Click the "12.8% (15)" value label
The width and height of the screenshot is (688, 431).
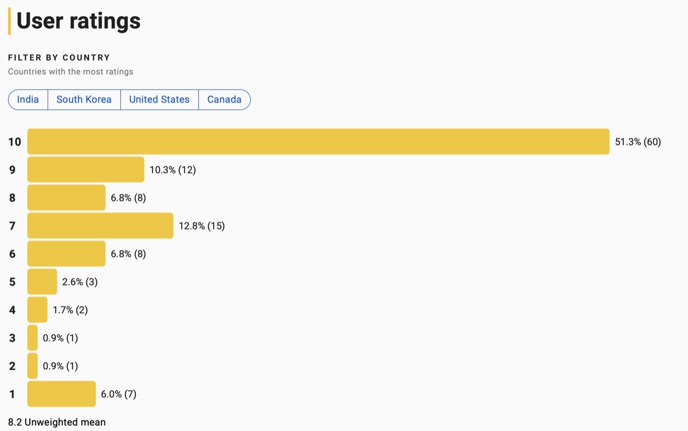202,226
